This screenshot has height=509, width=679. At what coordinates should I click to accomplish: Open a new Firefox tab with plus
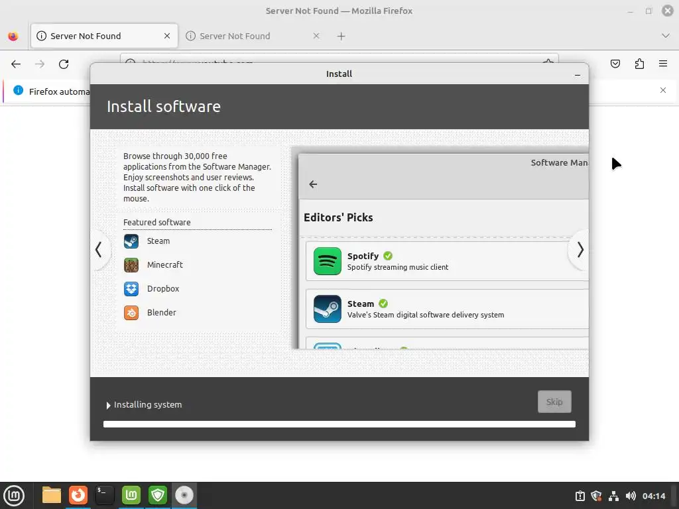[341, 36]
